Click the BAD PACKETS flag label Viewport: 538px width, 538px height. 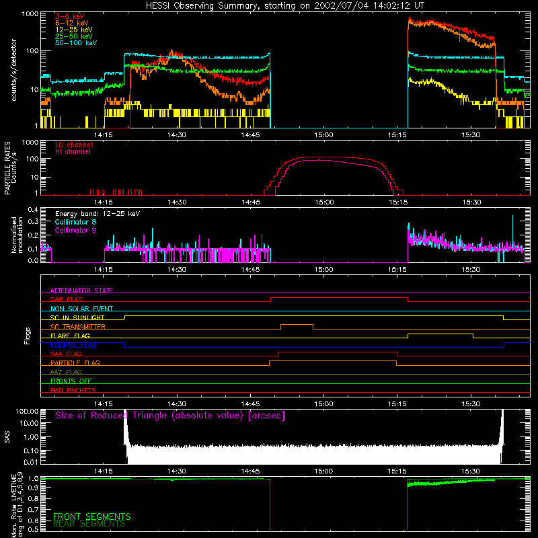[x=73, y=390]
